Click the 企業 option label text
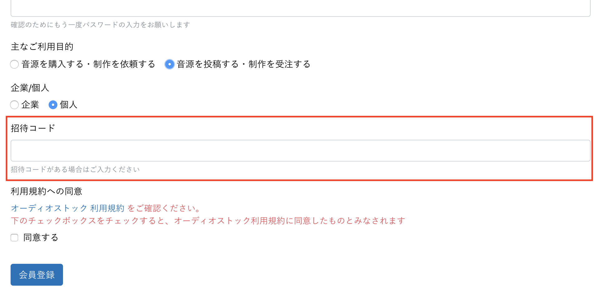Screen dimensions: 595x295 point(30,105)
